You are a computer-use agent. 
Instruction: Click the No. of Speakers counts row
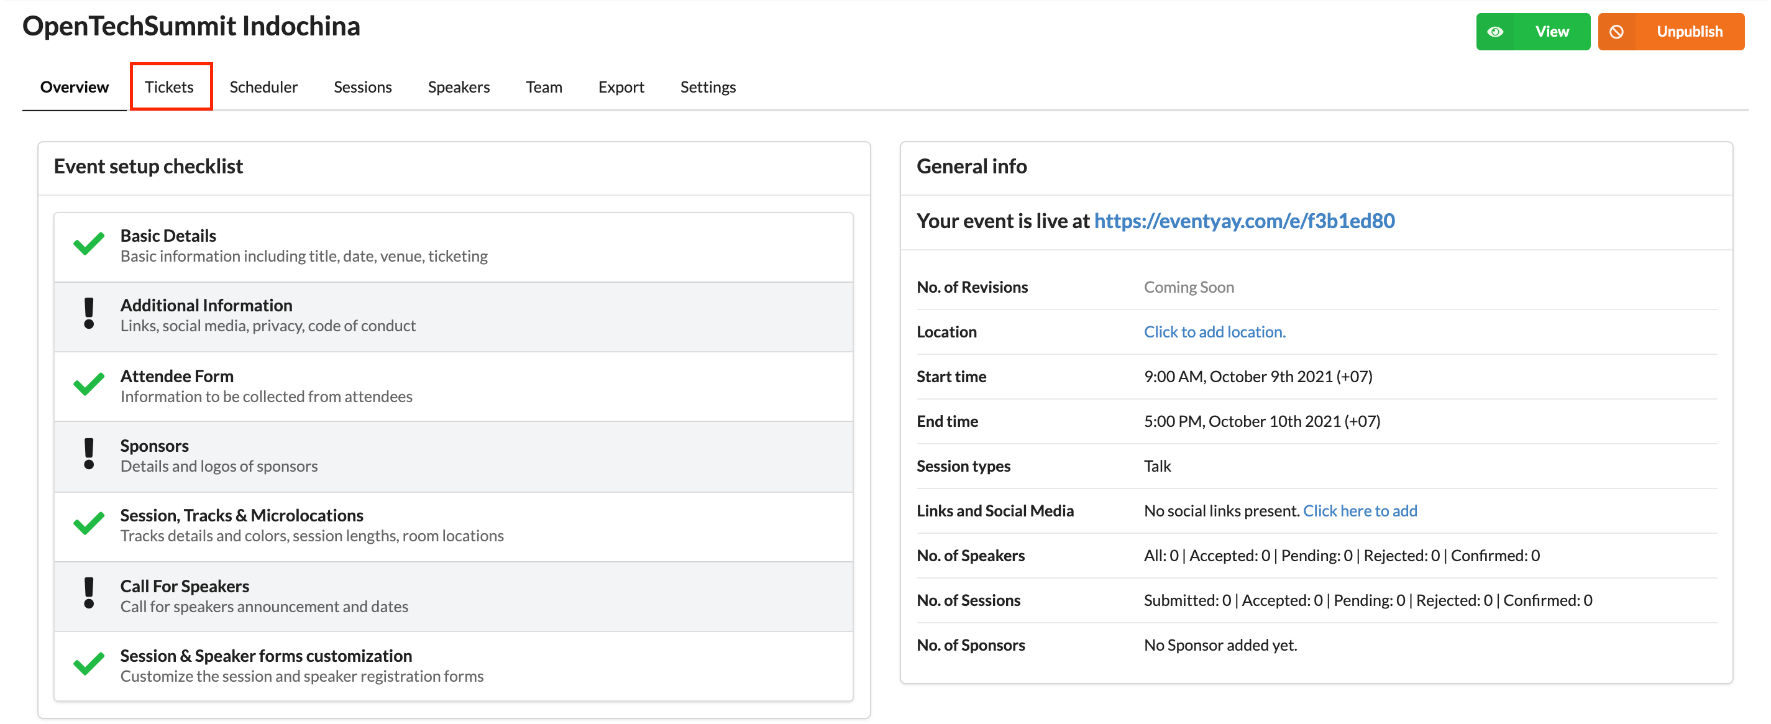[x=1342, y=556]
